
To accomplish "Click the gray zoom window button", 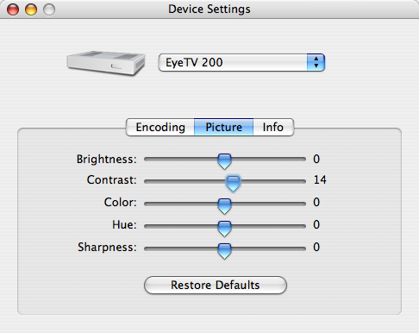I will (x=49, y=9).
